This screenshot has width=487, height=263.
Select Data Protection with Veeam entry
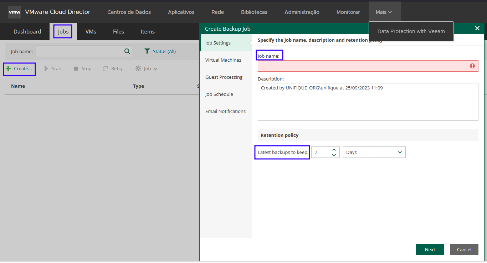pos(411,31)
